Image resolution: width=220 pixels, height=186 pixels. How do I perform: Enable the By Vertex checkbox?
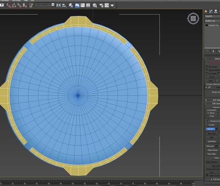(x=207, y=67)
